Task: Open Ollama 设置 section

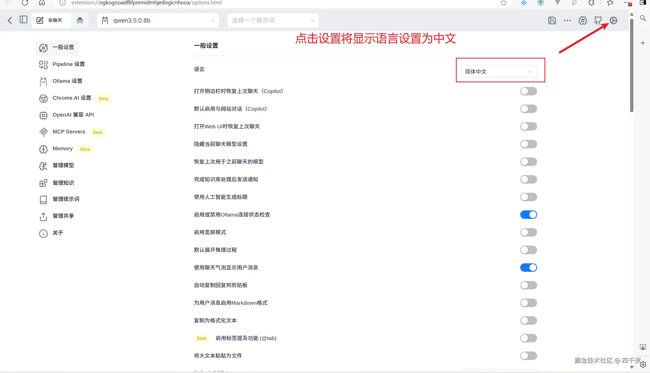Action: (67, 81)
